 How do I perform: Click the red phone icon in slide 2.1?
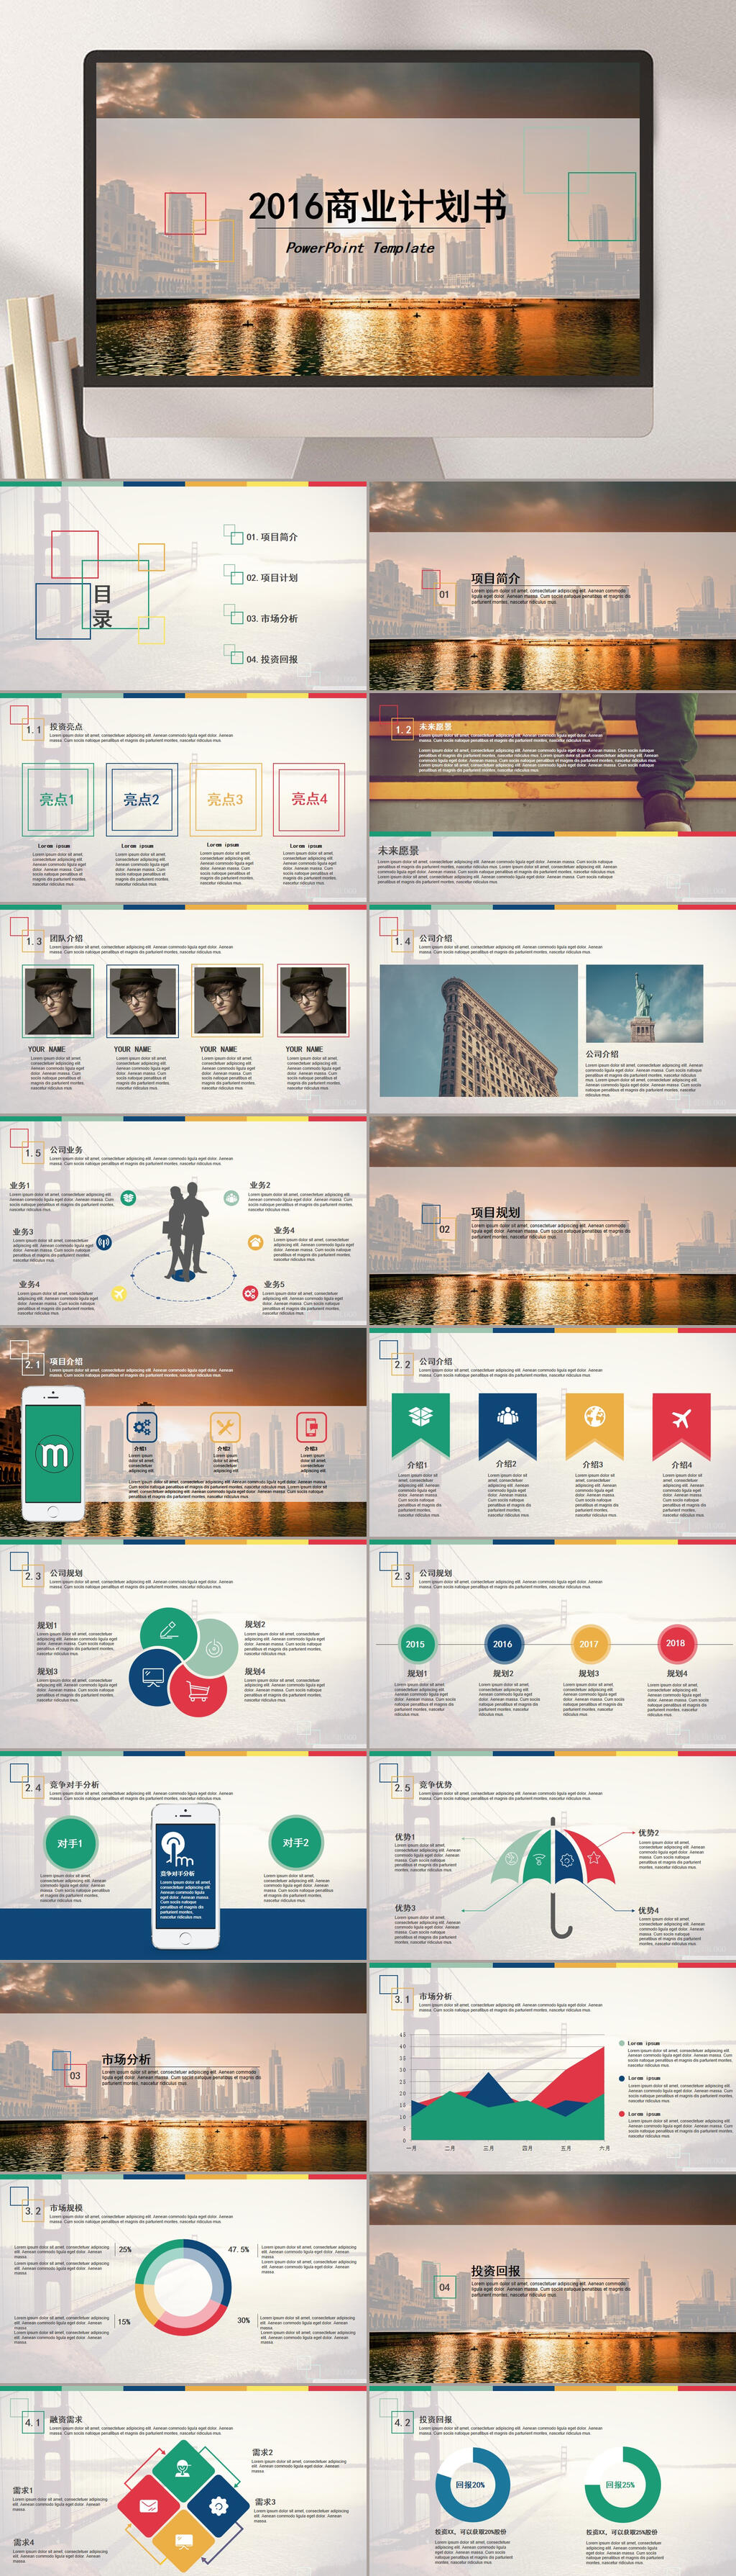coord(311,1427)
